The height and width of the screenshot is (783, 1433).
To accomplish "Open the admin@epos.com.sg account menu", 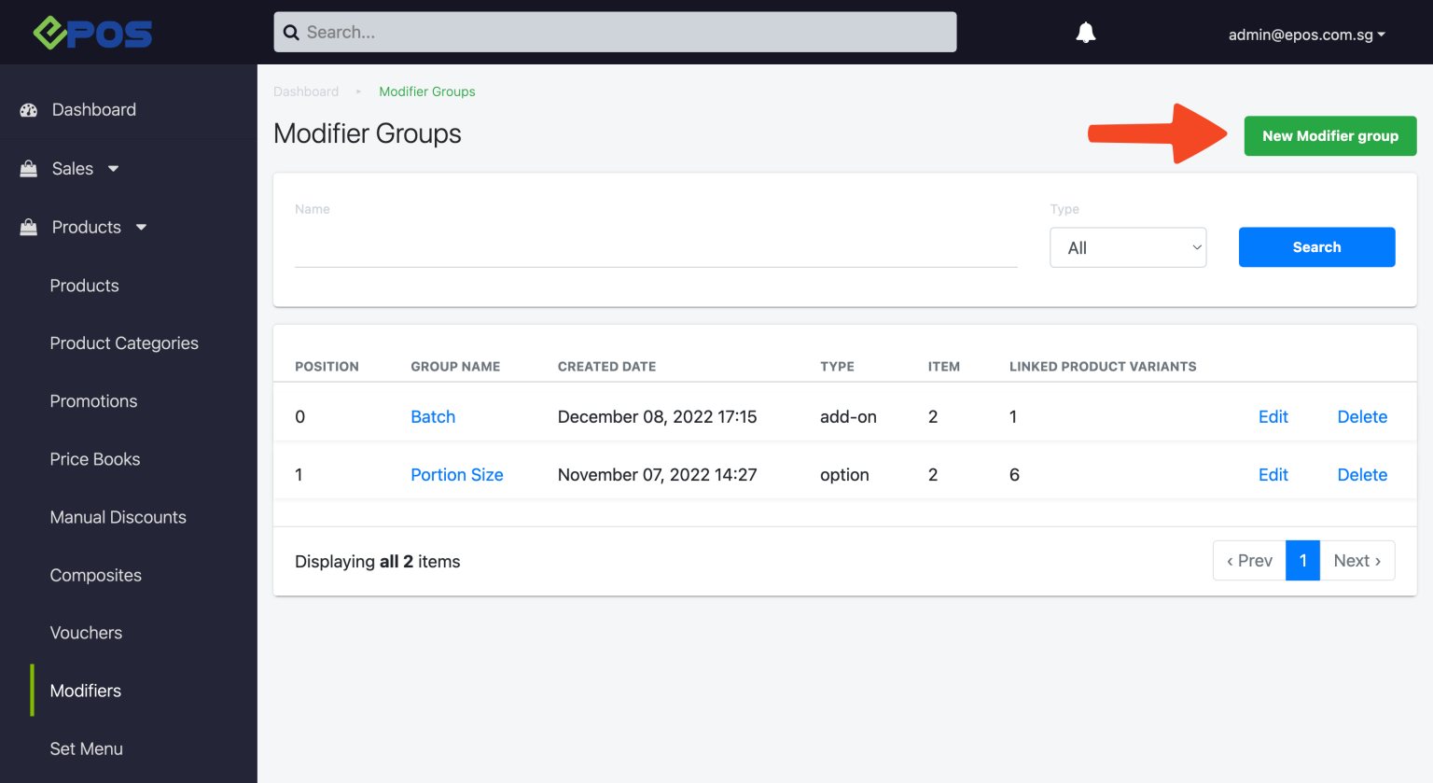I will click(x=1305, y=35).
